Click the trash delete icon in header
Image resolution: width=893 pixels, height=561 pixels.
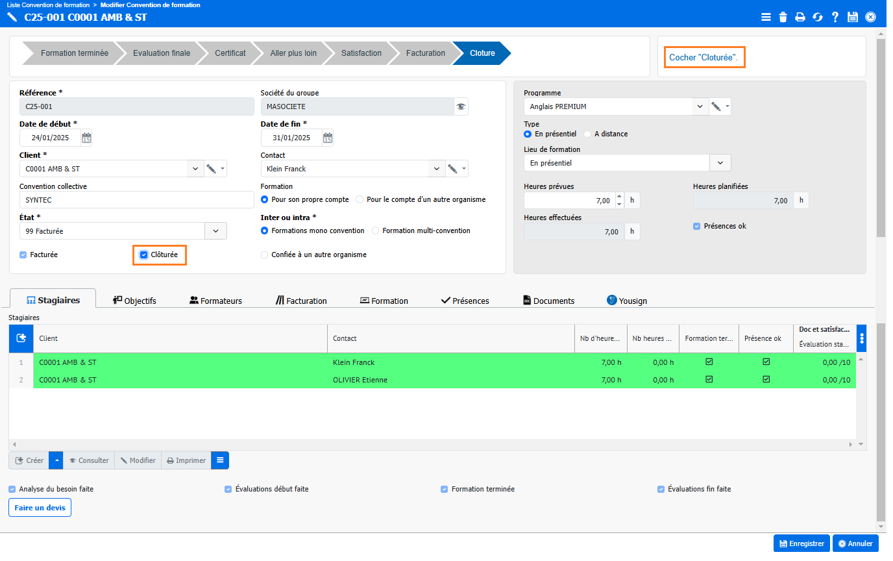[x=783, y=17]
